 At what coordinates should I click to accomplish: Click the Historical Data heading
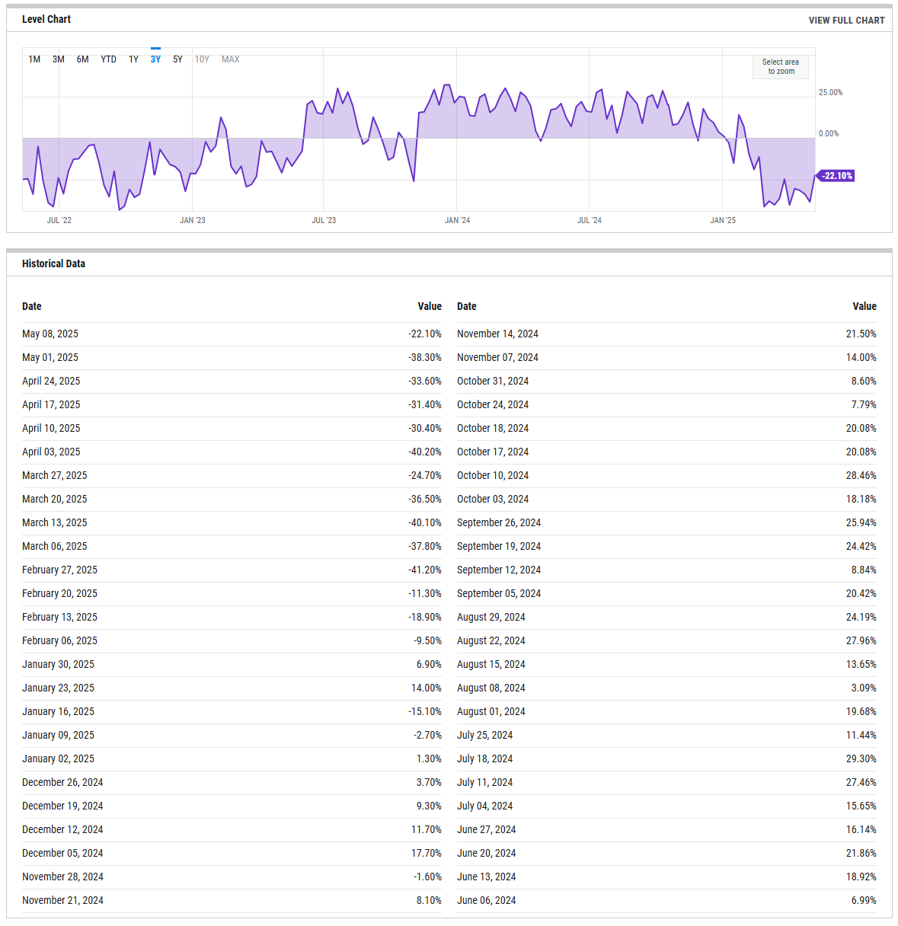(53, 263)
